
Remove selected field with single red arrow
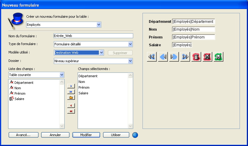pyautogui.click(x=71, y=105)
